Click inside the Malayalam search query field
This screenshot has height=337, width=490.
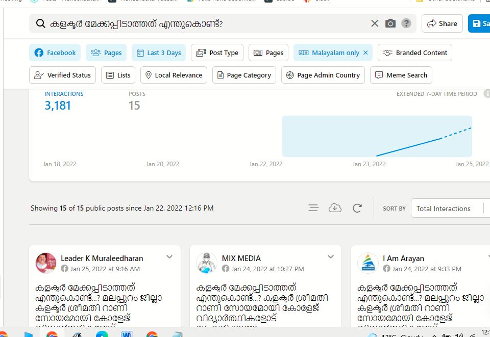[204, 23]
